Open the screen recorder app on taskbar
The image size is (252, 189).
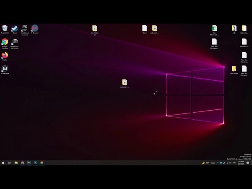coord(29,163)
